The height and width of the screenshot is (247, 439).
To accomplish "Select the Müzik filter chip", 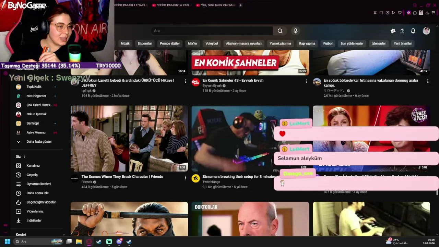I will pos(125,44).
